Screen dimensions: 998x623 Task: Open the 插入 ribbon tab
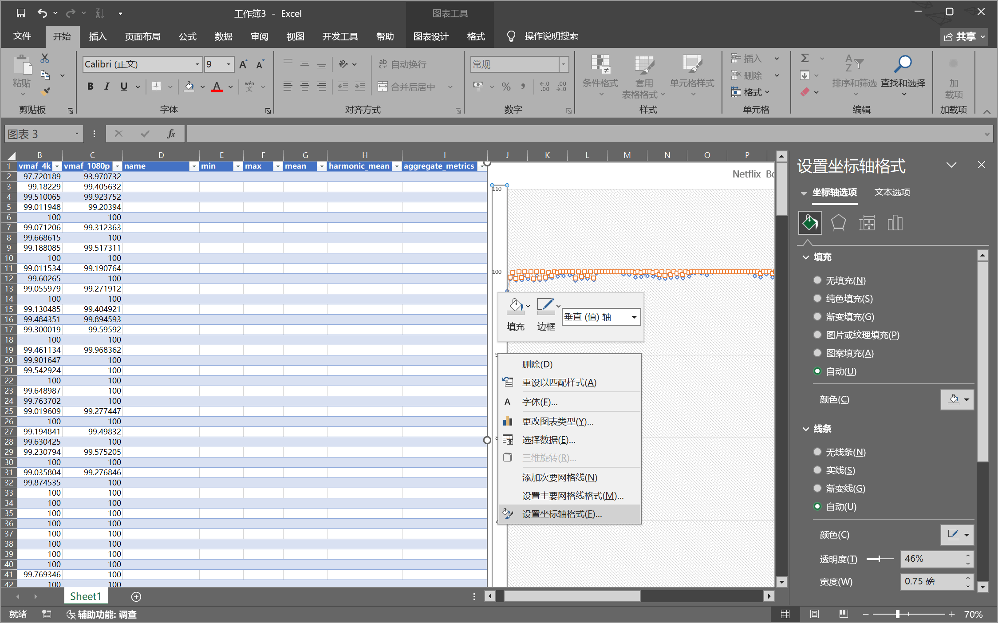[x=98, y=36]
